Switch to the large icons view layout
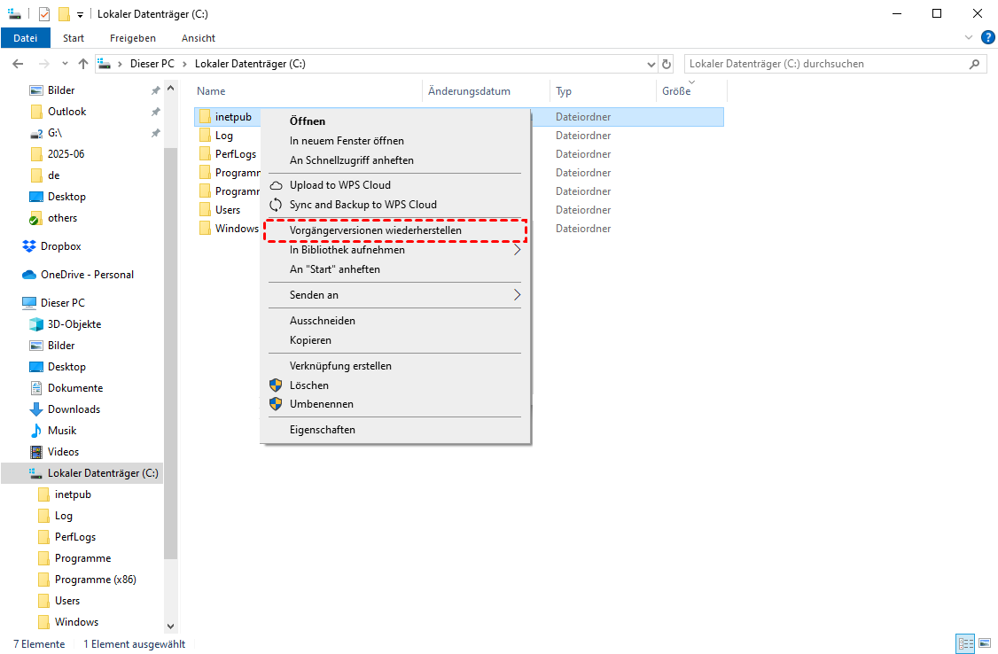Viewport: 998px width, 654px height. tap(986, 644)
